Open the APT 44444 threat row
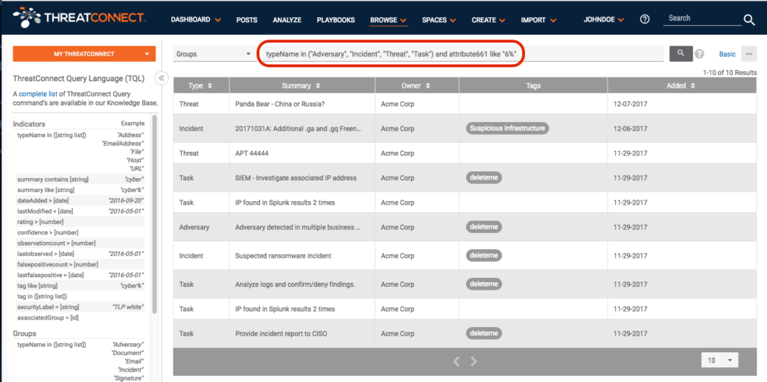 pyautogui.click(x=252, y=153)
